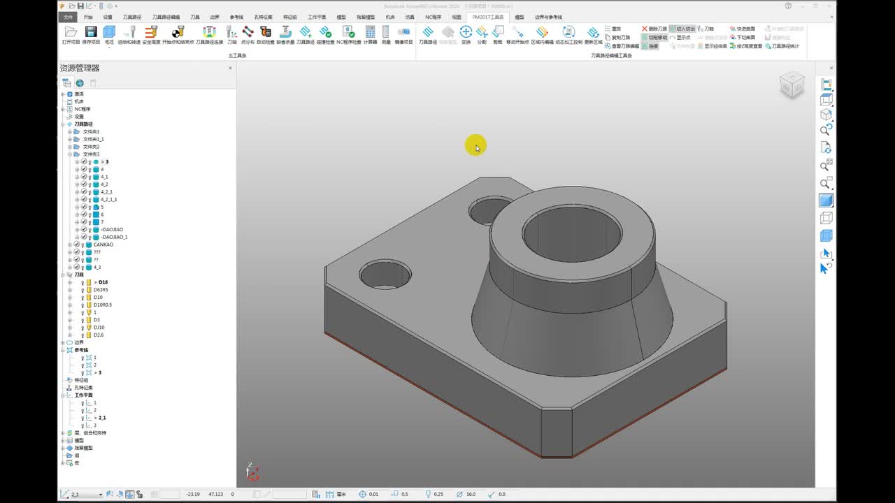Toggle the checkmark of toolpath -DAOJIAO
895x503 pixels.
point(84,229)
